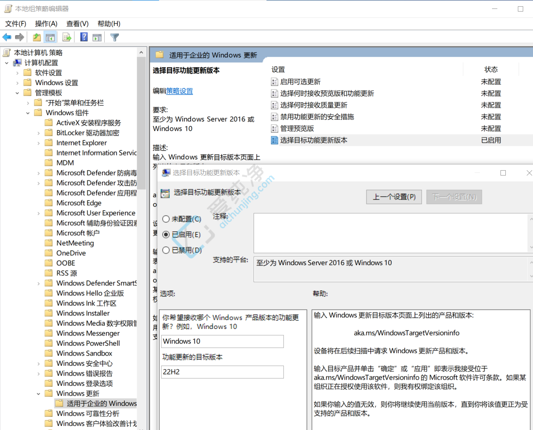The width and height of the screenshot is (533, 430).
Task: Click the 计算机配置 computer icon in tree
Action: pyautogui.click(x=17, y=62)
